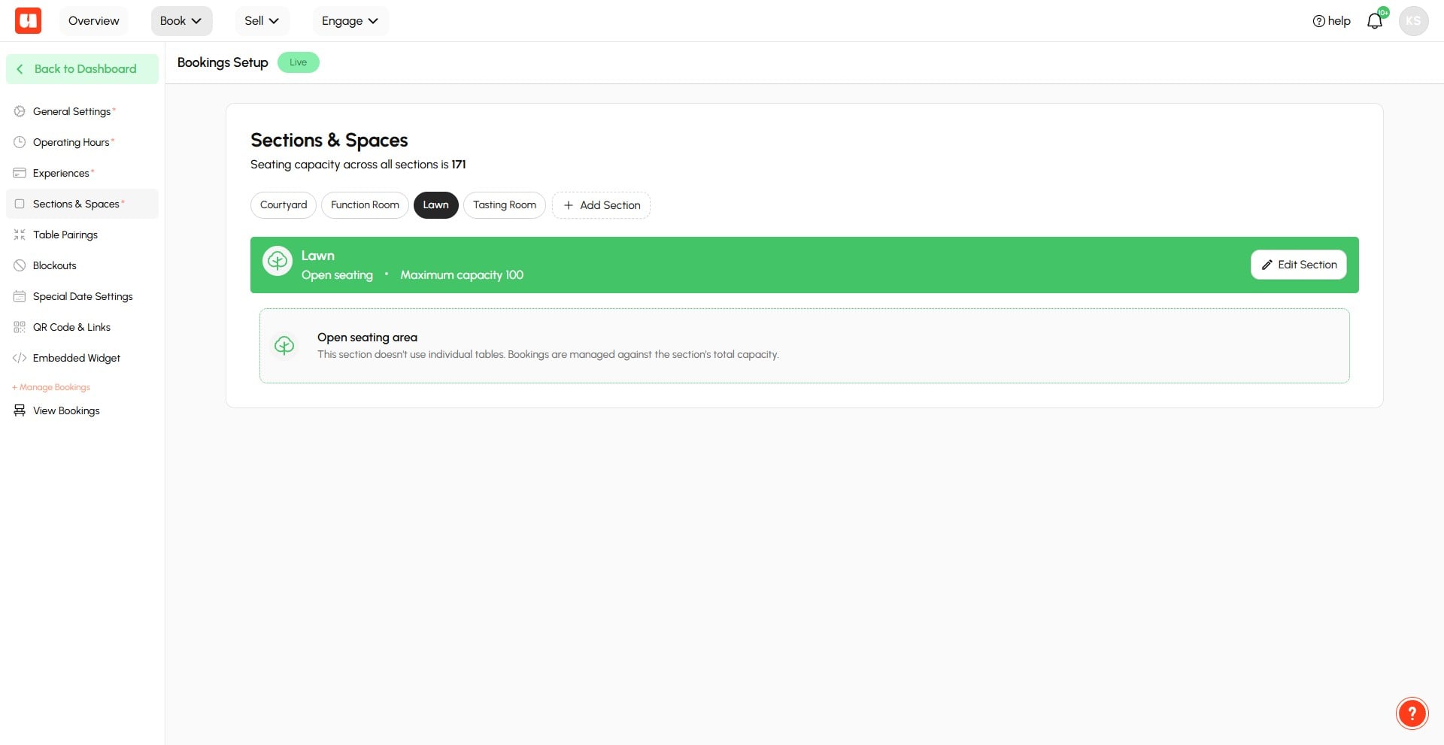The height and width of the screenshot is (745, 1444).
Task: Expand the Engage dropdown menu
Action: (x=350, y=21)
